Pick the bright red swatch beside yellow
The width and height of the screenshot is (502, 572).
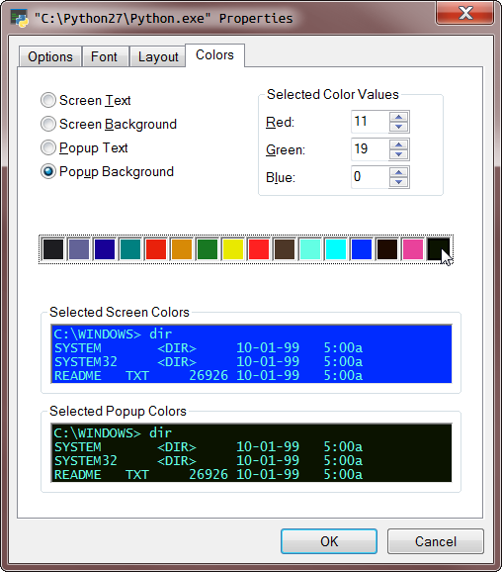(259, 249)
